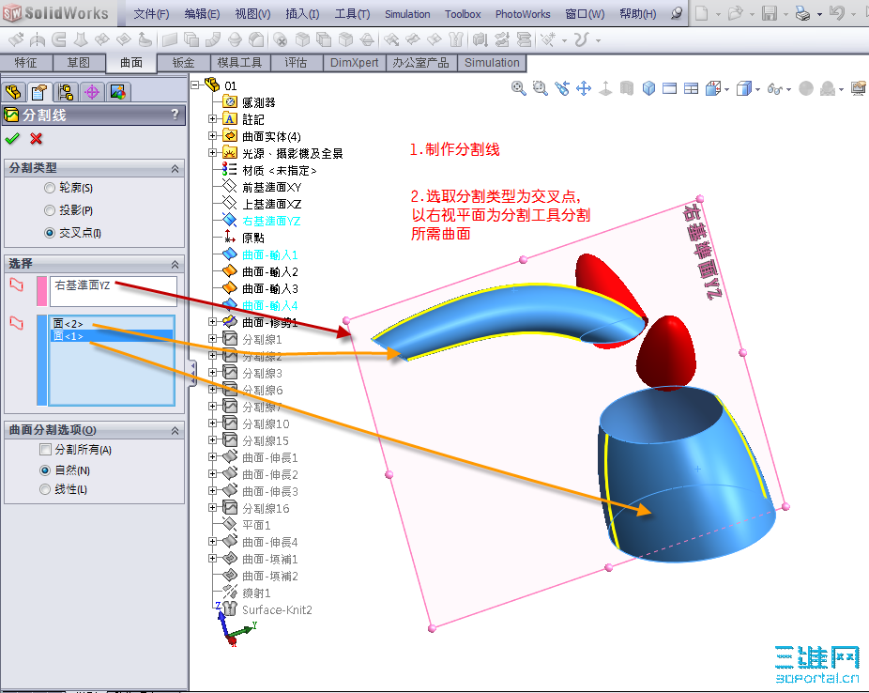Open the 工具(T) menu

tap(352, 14)
